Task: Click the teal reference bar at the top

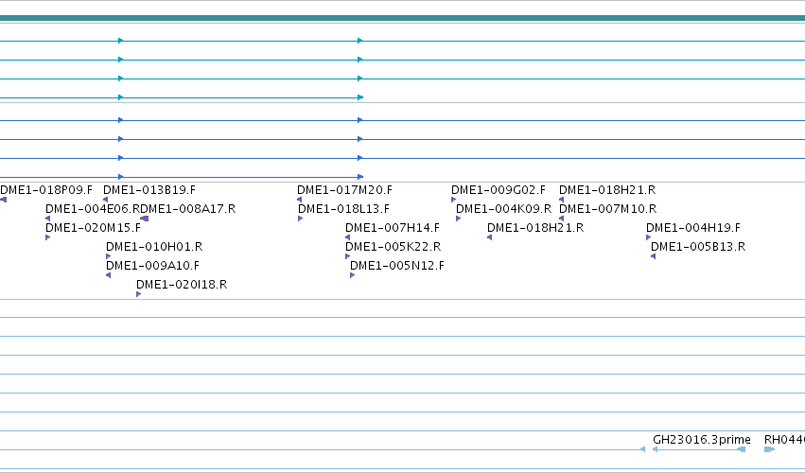Action: [403, 19]
